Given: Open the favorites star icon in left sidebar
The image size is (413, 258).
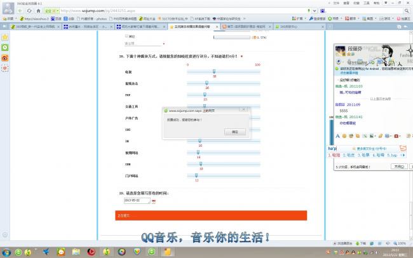Looking at the screenshot, I should point(4,37).
